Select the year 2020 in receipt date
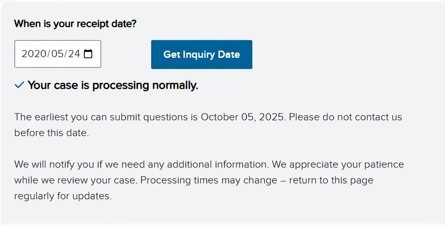Screen dimensions: 445x225 (x=34, y=54)
